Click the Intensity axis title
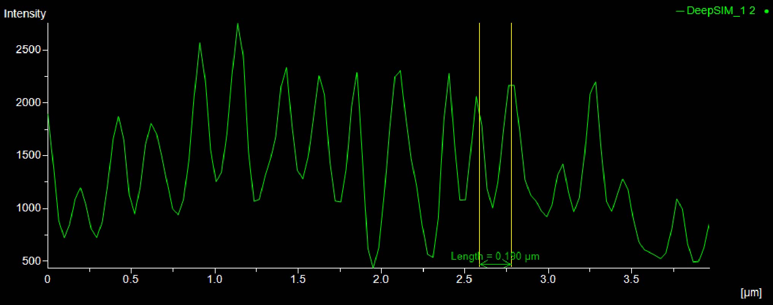This screenshot has height=305, width=773. tap(25, 14)
